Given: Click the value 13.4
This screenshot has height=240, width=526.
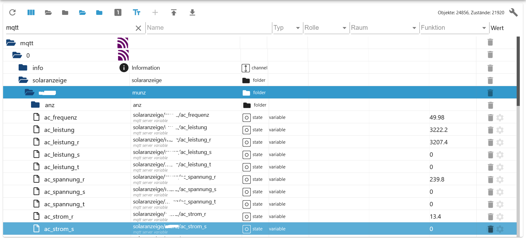Looking at the screenshot, I should coord(435,216).
